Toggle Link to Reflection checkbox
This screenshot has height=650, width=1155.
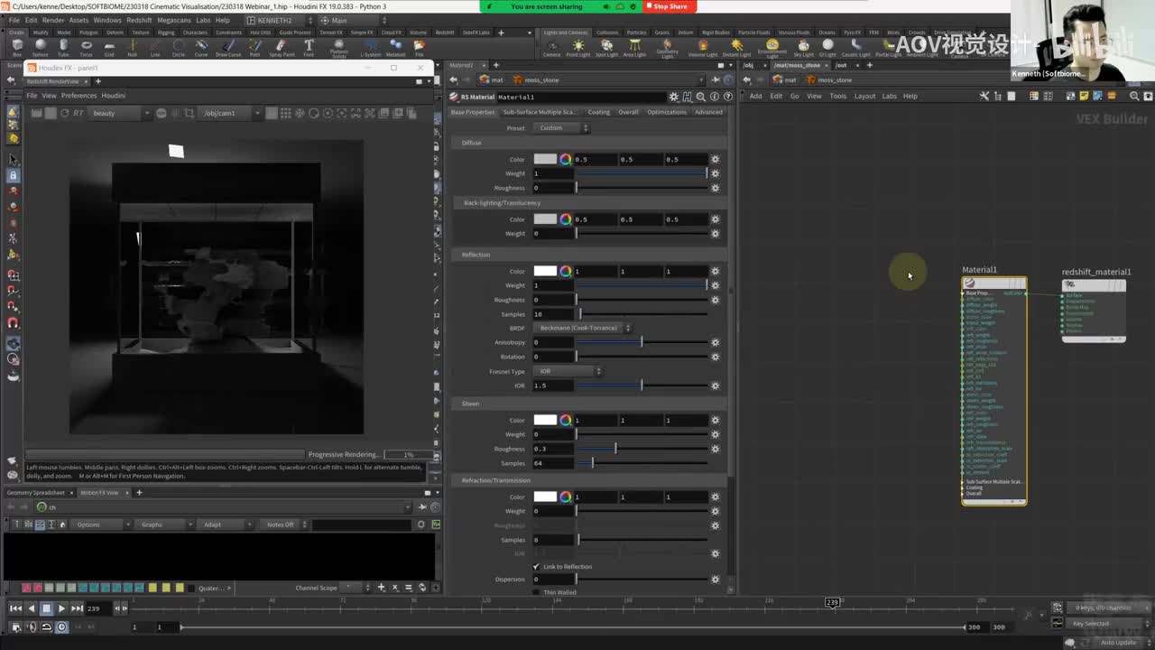click(x=536, y=567)
